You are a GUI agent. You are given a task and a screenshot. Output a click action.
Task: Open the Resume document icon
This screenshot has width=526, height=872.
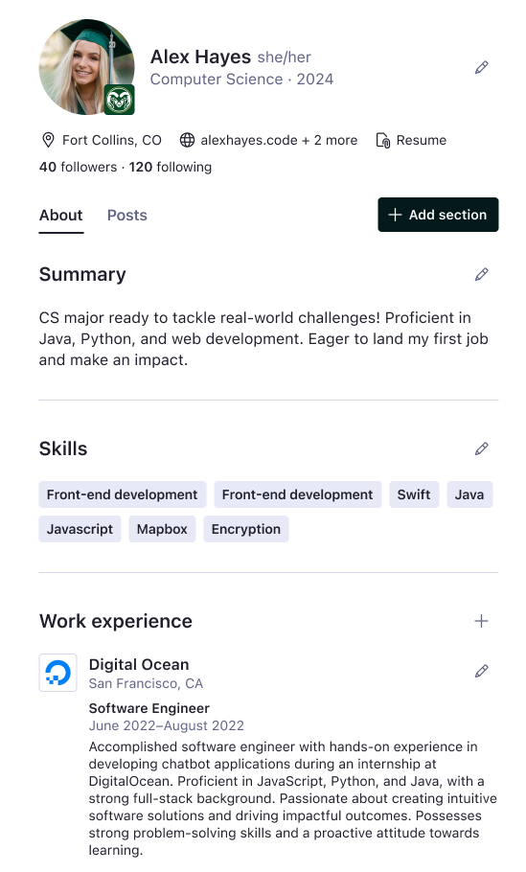click(x=383, y=140)
